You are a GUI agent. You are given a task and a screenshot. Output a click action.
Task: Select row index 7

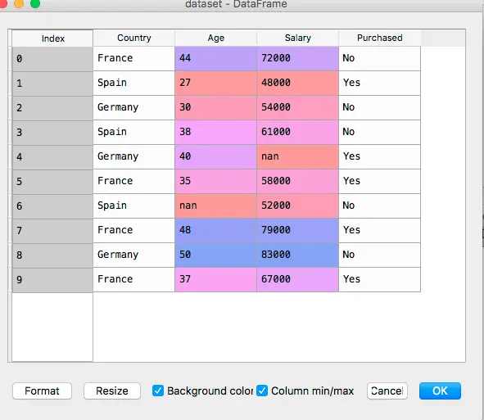coord(52,231)
